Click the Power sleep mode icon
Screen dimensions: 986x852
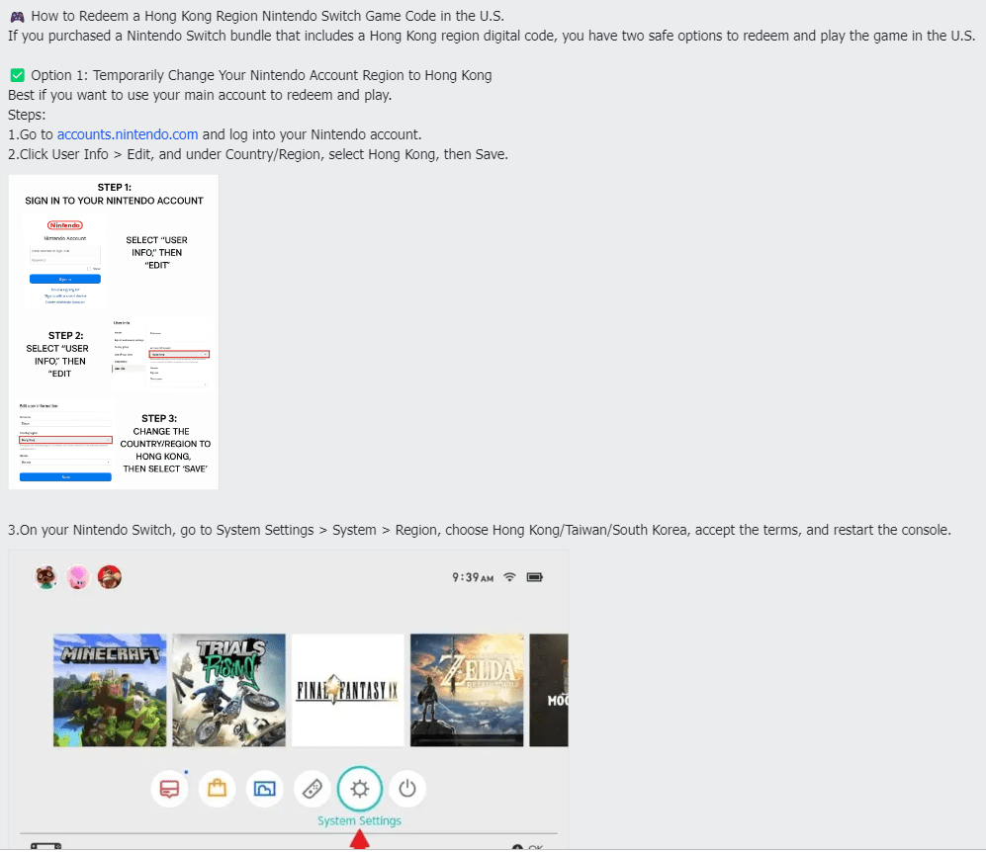point(407,788)
